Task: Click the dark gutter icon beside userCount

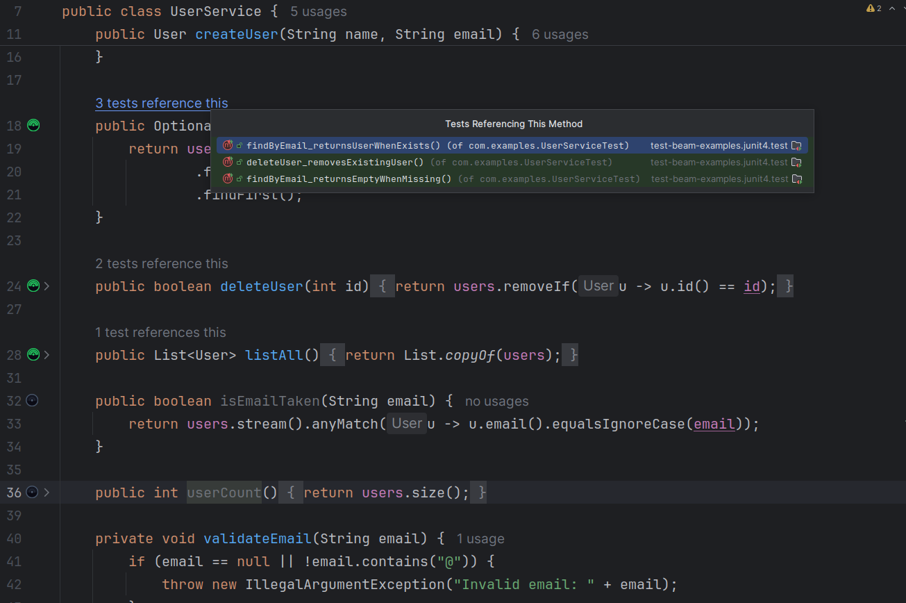Action: [x=32, y=493]
